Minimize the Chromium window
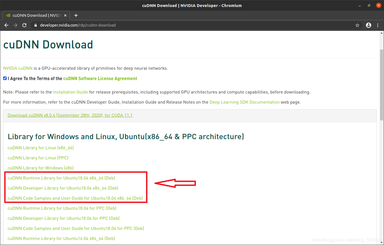Screen dimensions: 384x245 (x=360, y=5)
